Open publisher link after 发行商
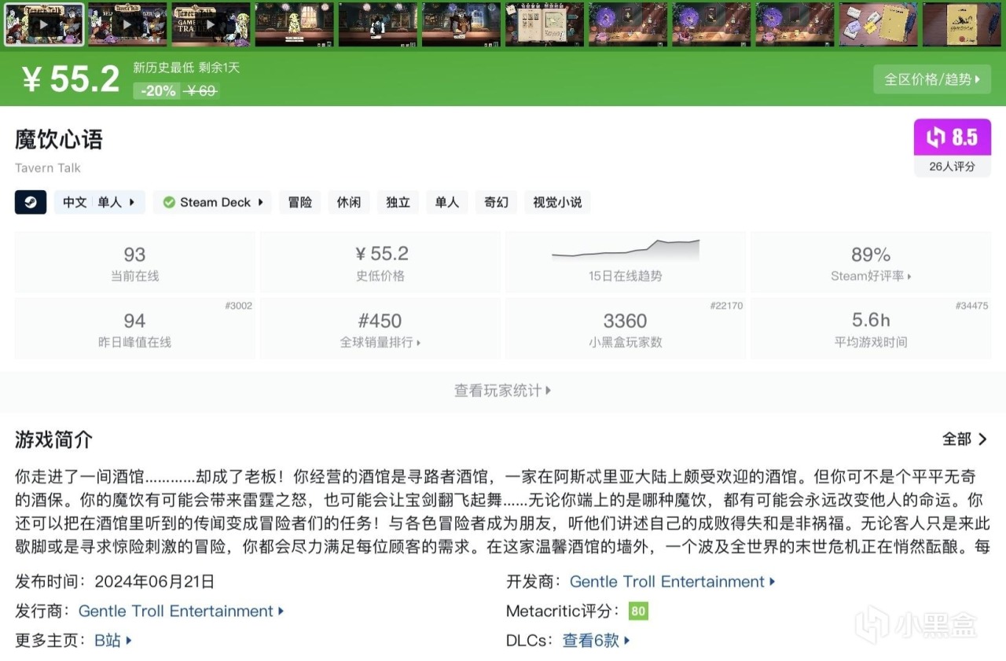Viewport: 1006px width, 661px height. click(181, 611)
